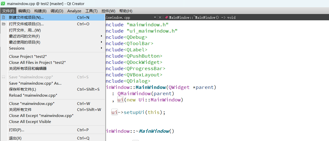Open the 编辑(E) menu
329x141 pixels.
point(24,11)
